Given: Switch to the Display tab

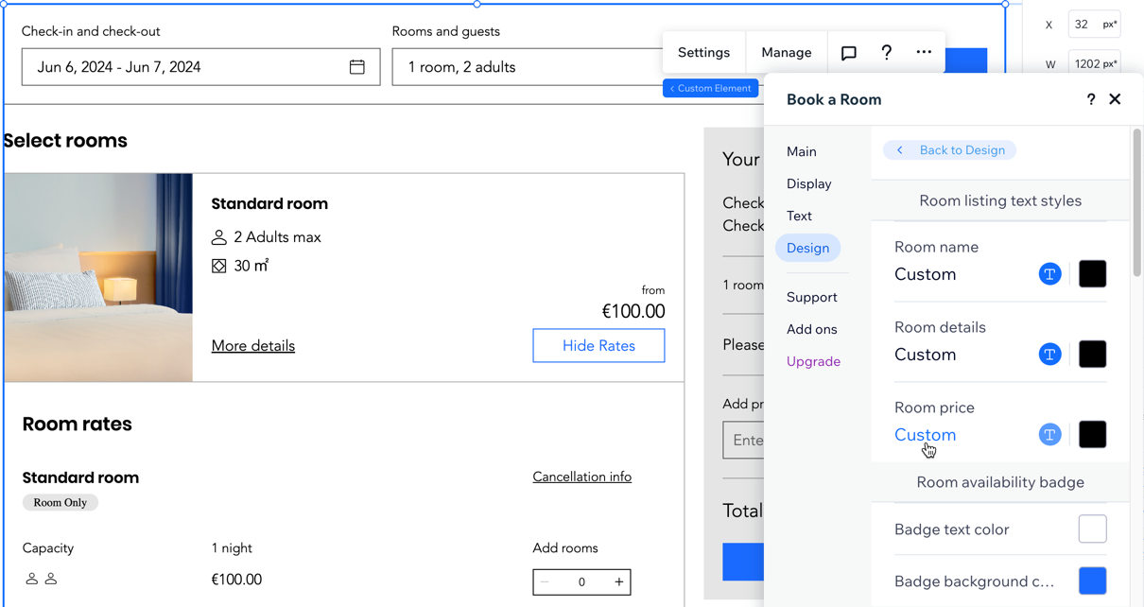Looking at the screenshot, I should (x=809, y=183).
